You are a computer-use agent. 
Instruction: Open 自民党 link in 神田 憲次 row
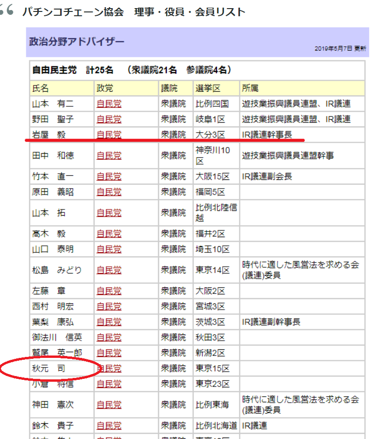(109, 405)
